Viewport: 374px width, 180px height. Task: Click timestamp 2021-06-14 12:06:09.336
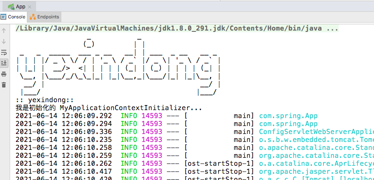[x=64, y=132]
